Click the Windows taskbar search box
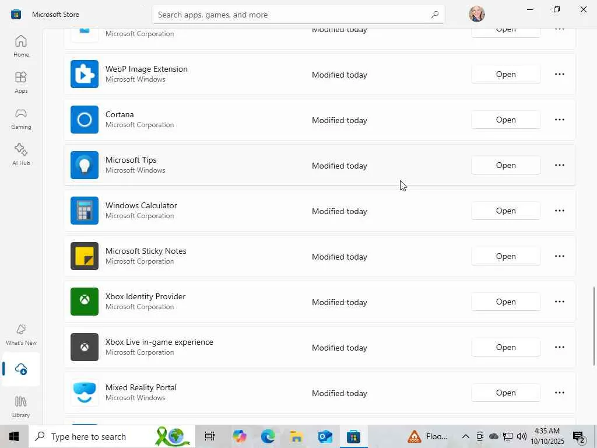This screenshot has width=597, height=448. tap(112, 436)
